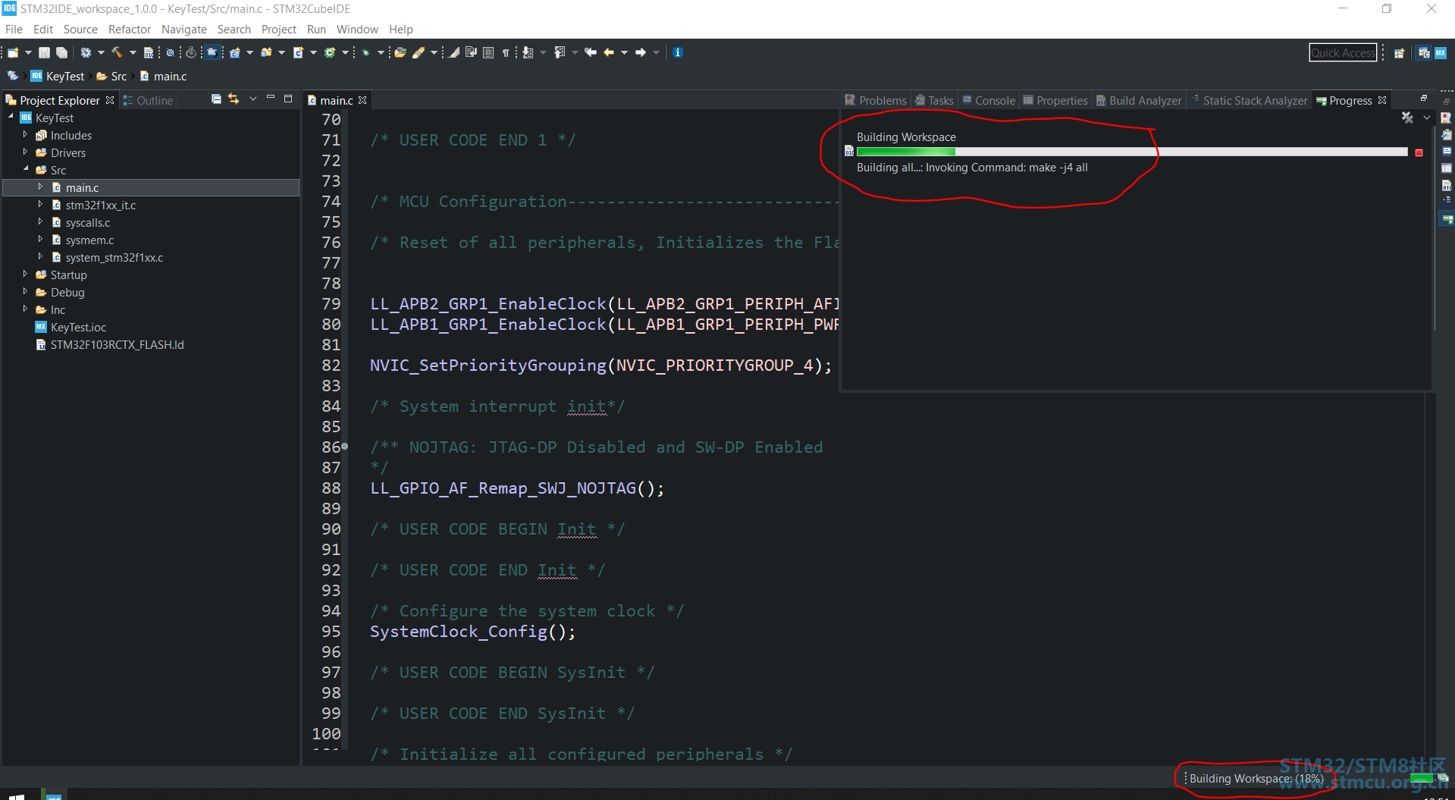This screenshot has width=1455, height=800.
Task: Click the Build Configurations settings icon
Action: click(x=86, y=52)
